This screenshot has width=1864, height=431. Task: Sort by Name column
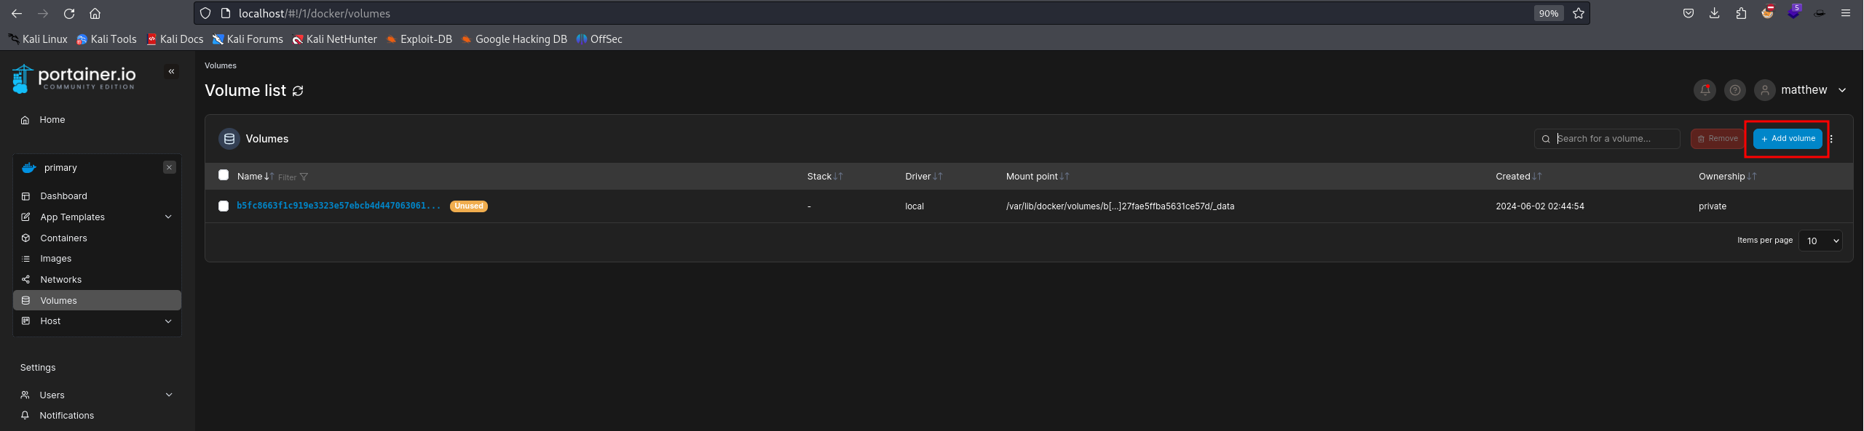pos(255,177)
